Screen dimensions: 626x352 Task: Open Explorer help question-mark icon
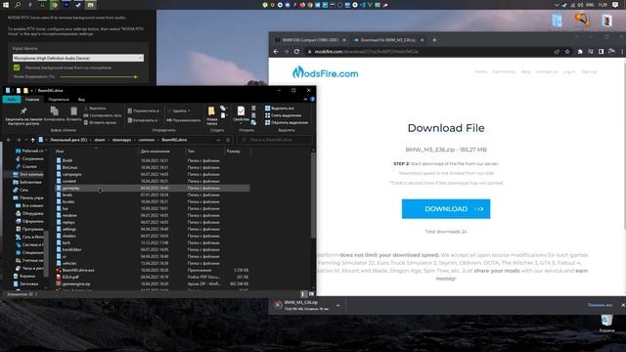[312, 100]
